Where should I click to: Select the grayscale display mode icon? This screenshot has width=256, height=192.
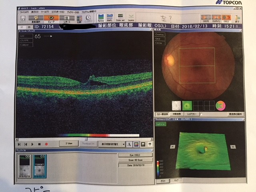point(143,144)
